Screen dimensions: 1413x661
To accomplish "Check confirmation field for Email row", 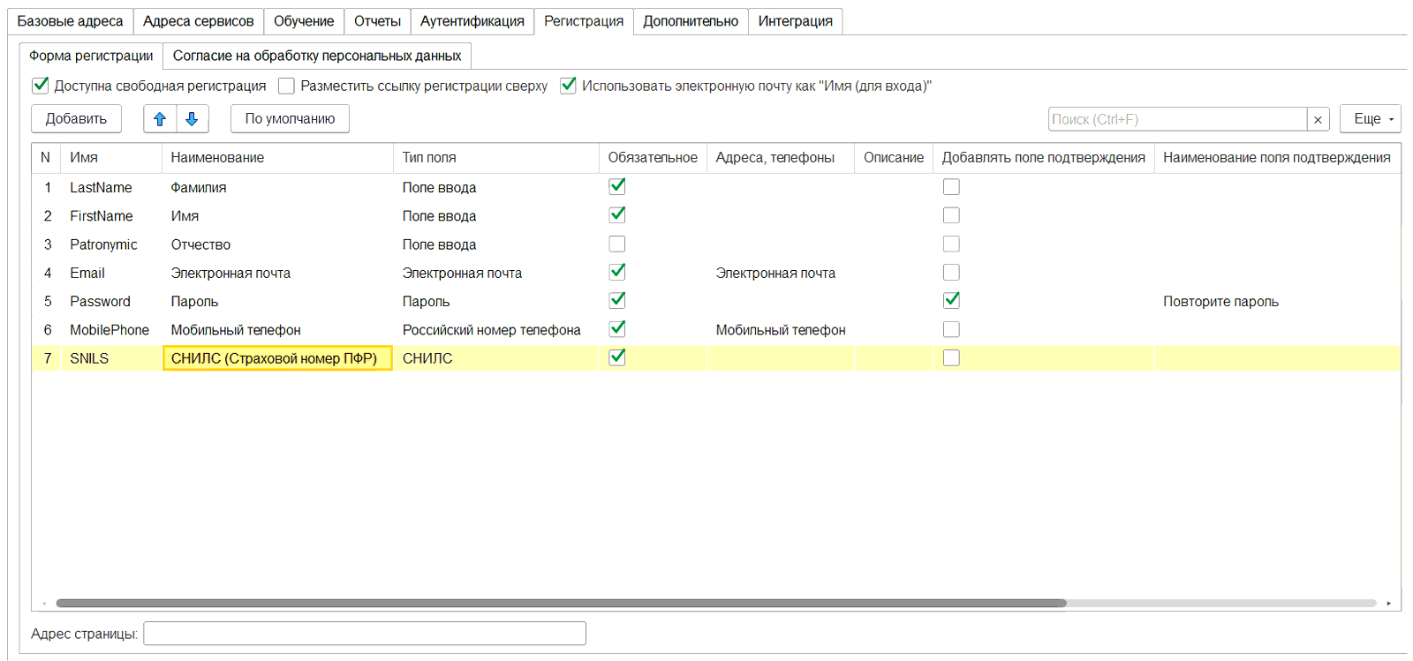I will (951, 272).
